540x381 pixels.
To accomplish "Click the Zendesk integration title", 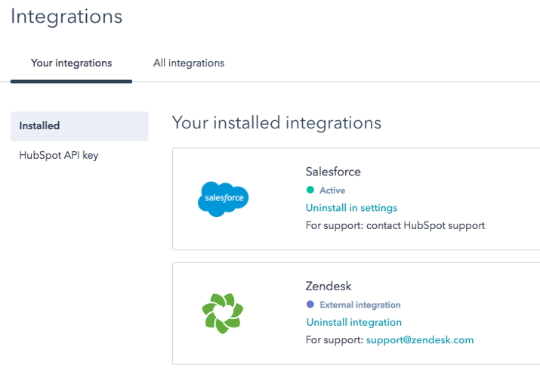I will click(x=329, y=287).
